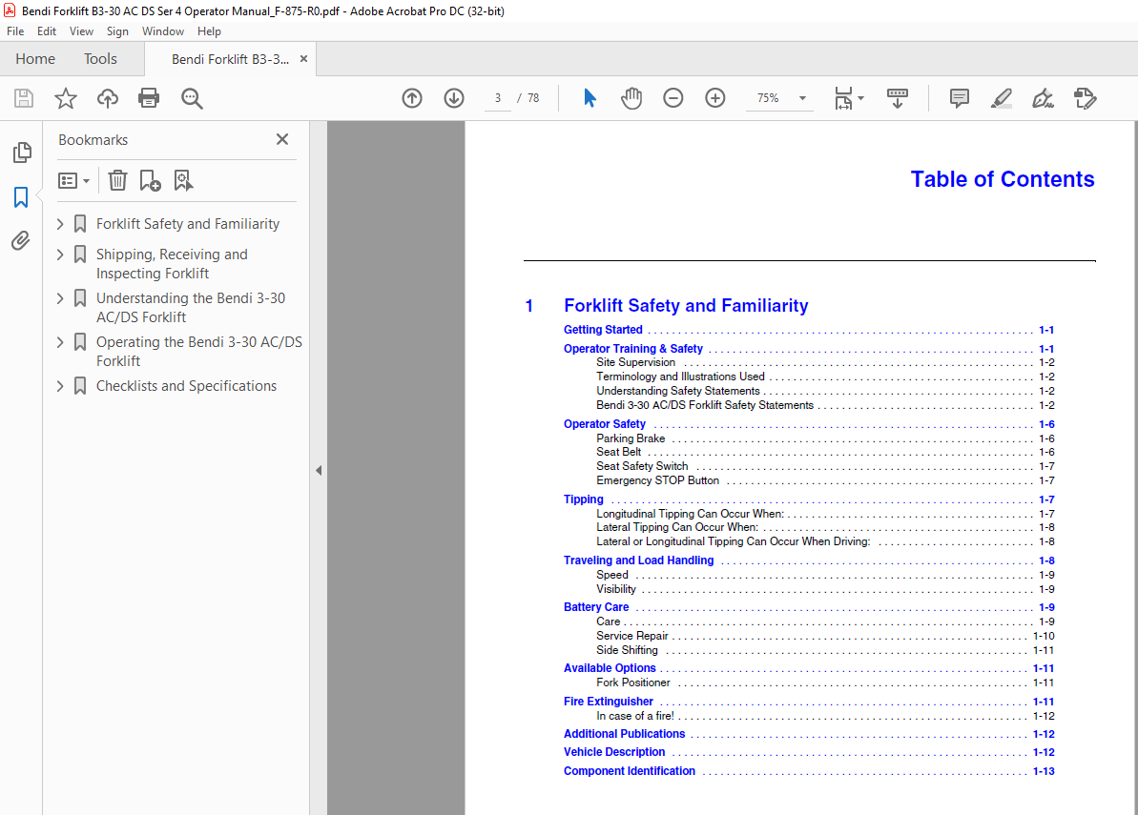This screenshot has height=815, width=1138.
Task: Go to next page arrow
Action: [x=454, y=98]
